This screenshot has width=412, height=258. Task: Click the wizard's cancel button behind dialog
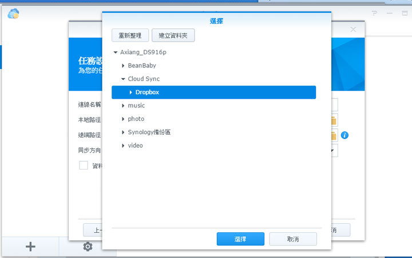(x=340, y=230)
